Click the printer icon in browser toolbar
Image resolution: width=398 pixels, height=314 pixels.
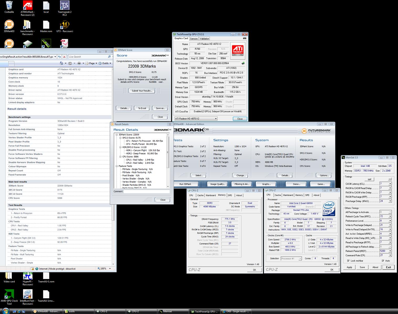tap(79, 63)
